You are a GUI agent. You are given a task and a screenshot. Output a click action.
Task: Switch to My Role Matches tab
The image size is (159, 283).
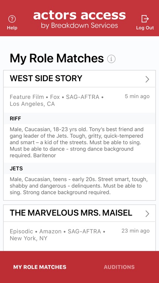click(40, 267)
